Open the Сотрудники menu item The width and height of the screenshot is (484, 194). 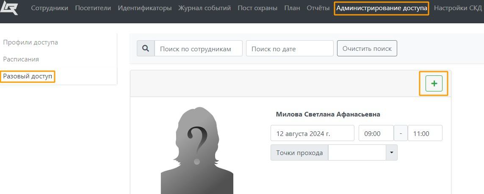pyautogui.click(x=49, y=8)
